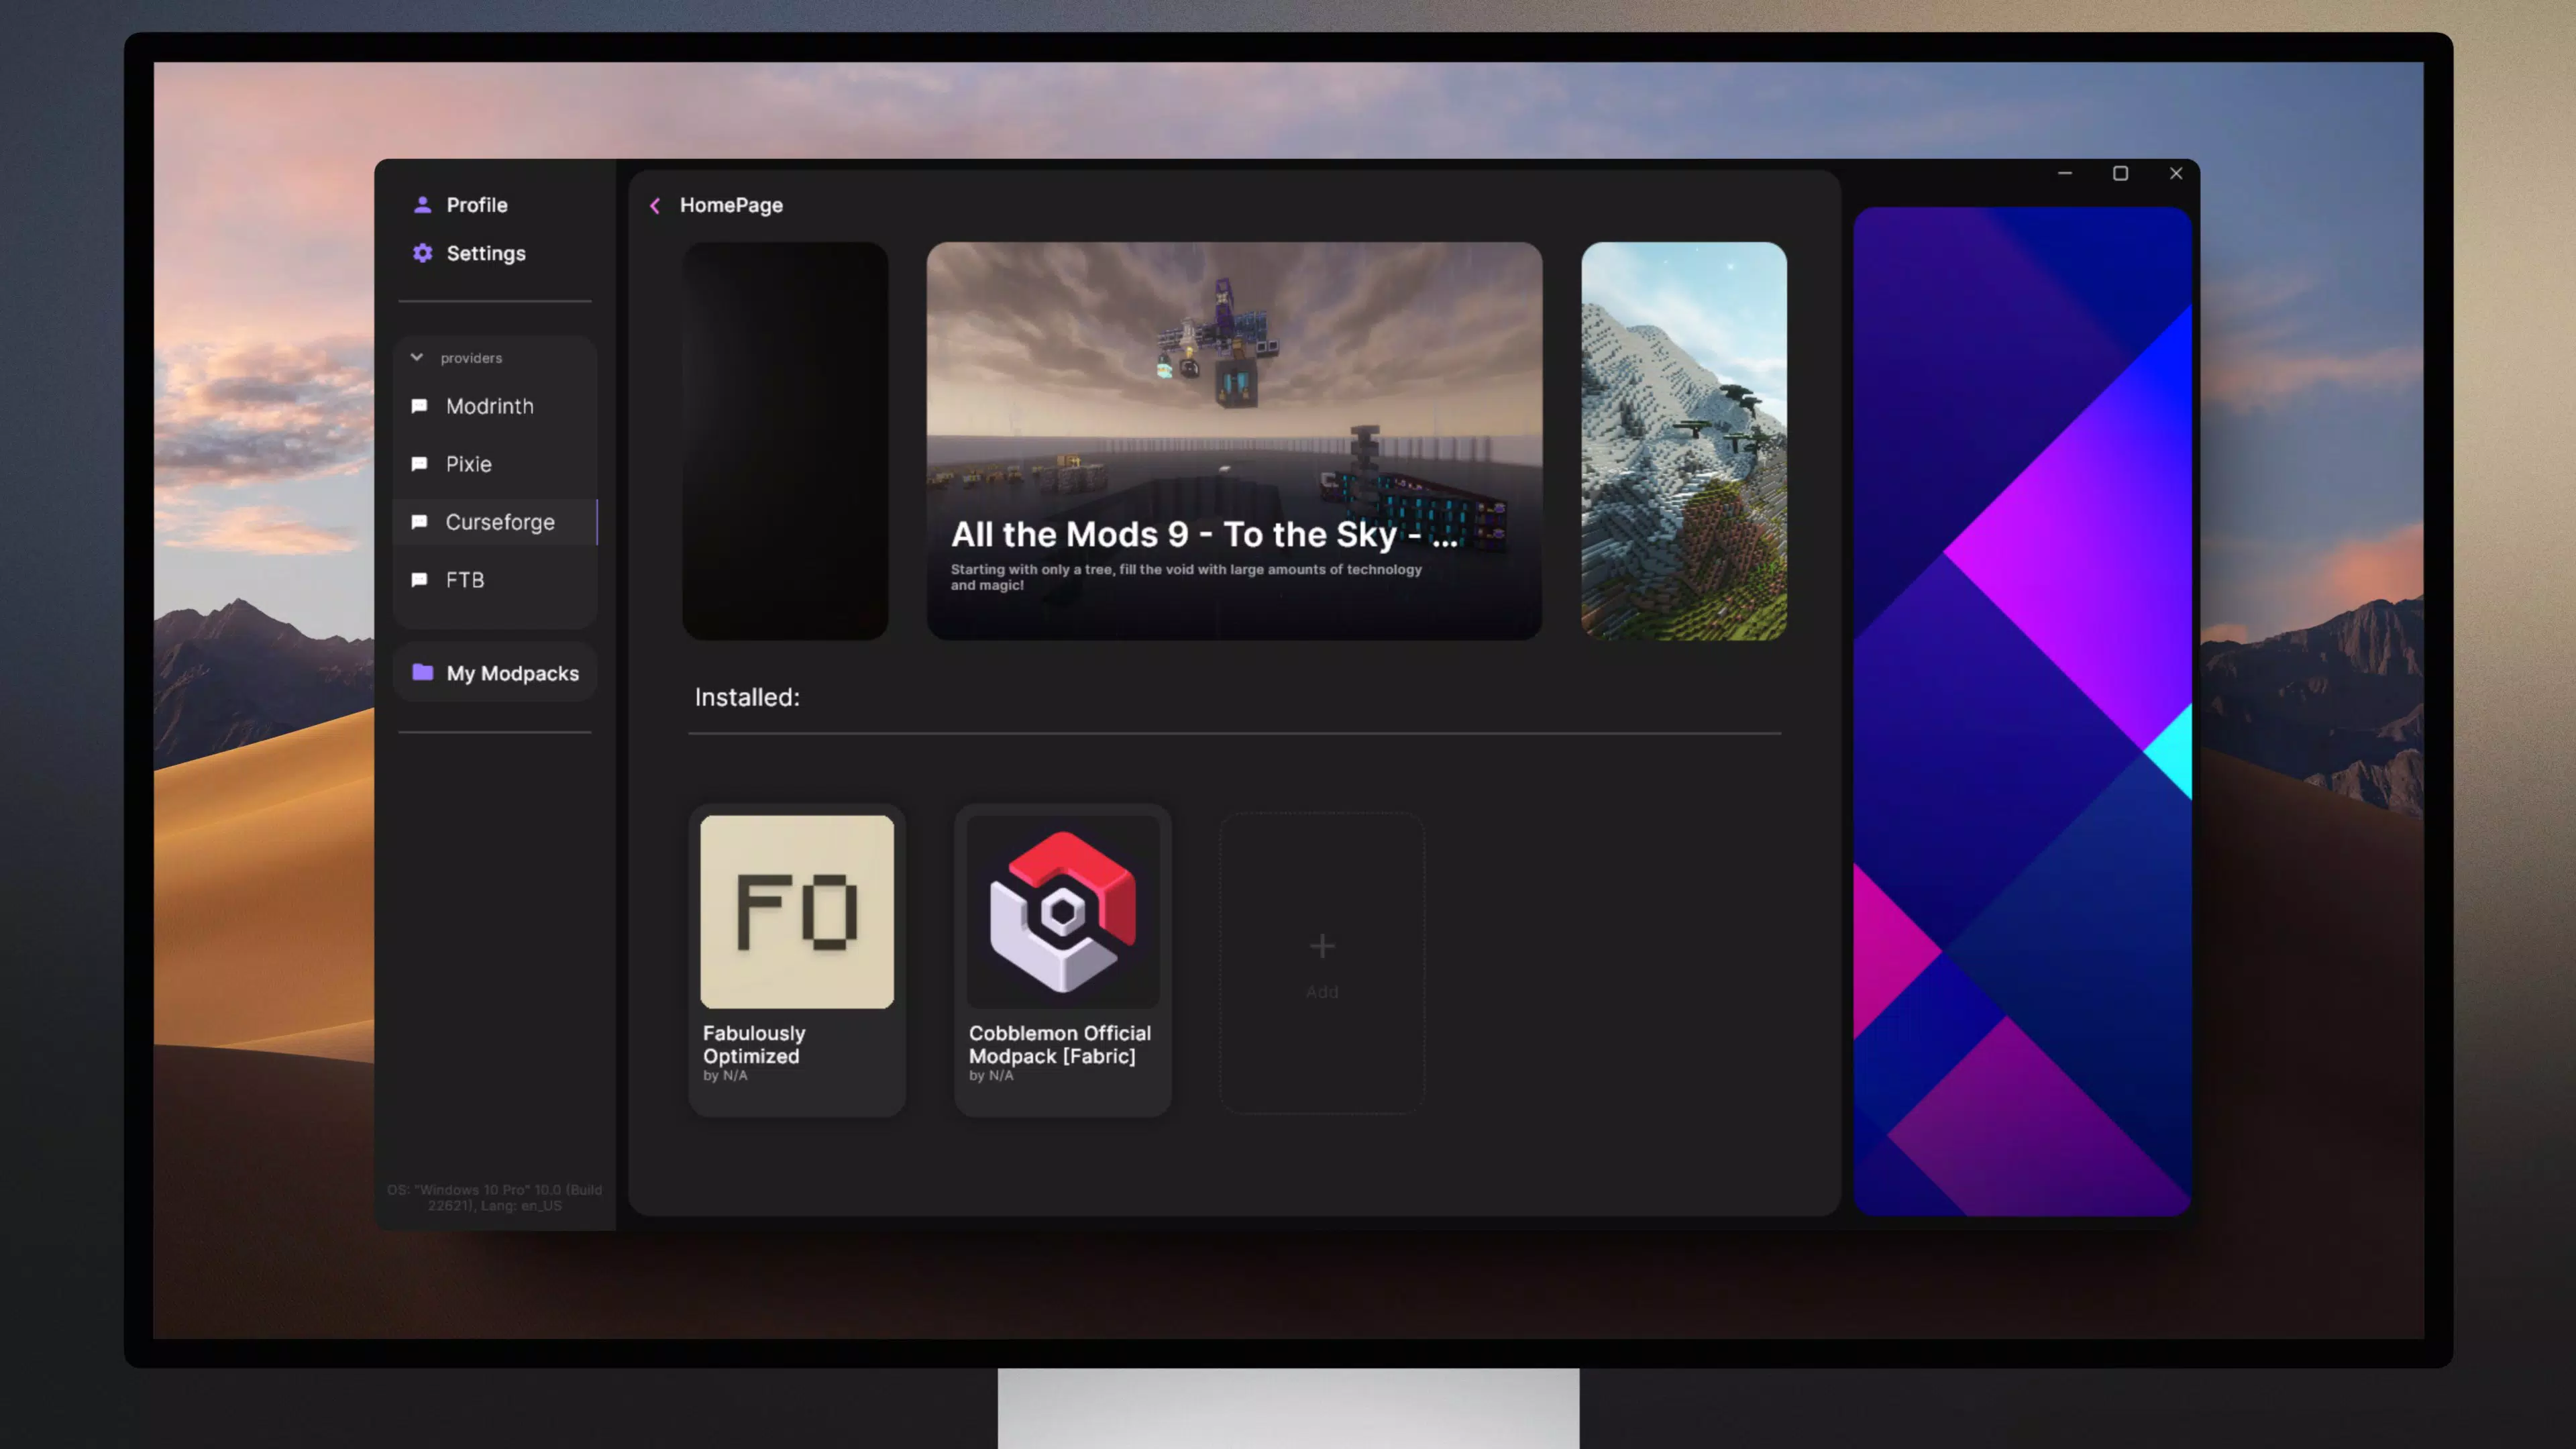
Task: Select the Modrinth provider
Action: click(x=495, y=406)
